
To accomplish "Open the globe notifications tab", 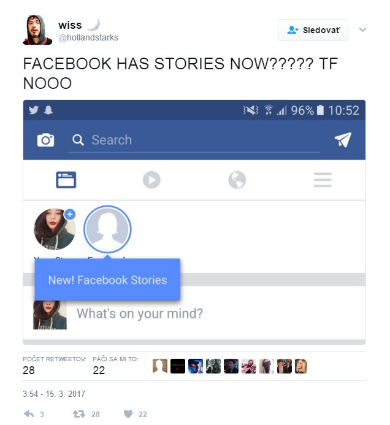I will pyautogui.click(x=237, y=180).
